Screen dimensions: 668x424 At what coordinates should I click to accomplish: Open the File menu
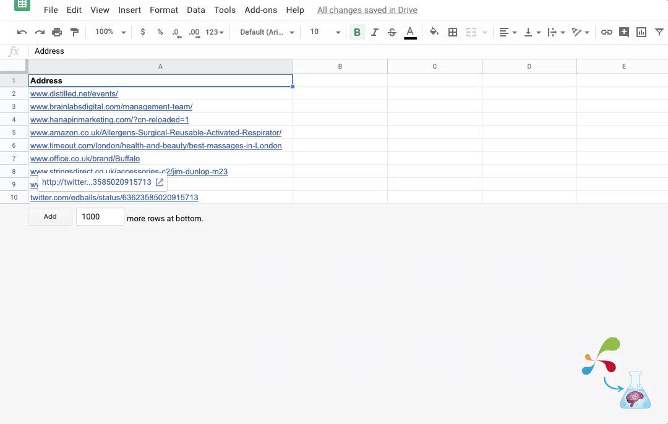51,10
